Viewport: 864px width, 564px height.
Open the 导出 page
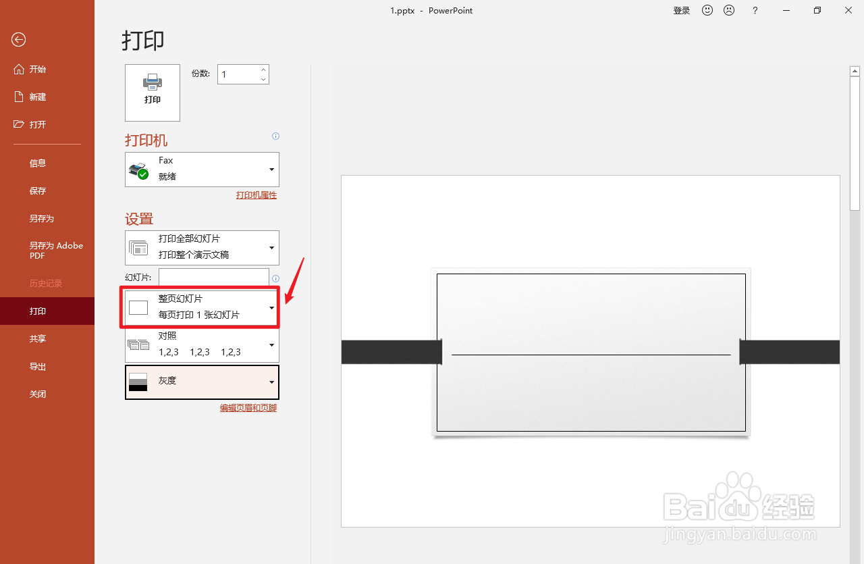47,367
